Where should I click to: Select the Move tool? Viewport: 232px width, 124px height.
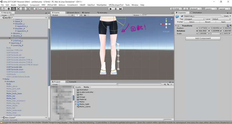tap(9, 9)
